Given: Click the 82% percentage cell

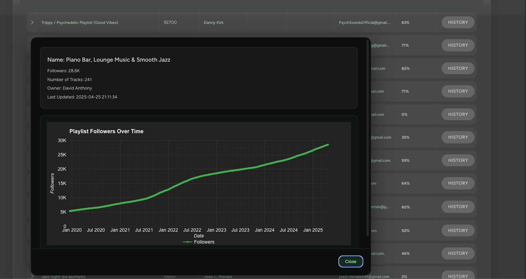Looking at the screenshot, I should coord(405,68).
